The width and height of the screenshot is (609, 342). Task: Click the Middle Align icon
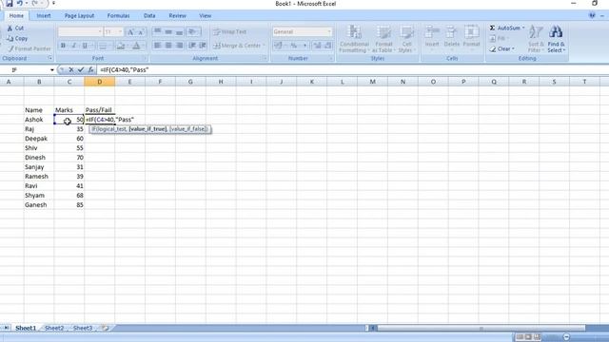tap(168, 31)
